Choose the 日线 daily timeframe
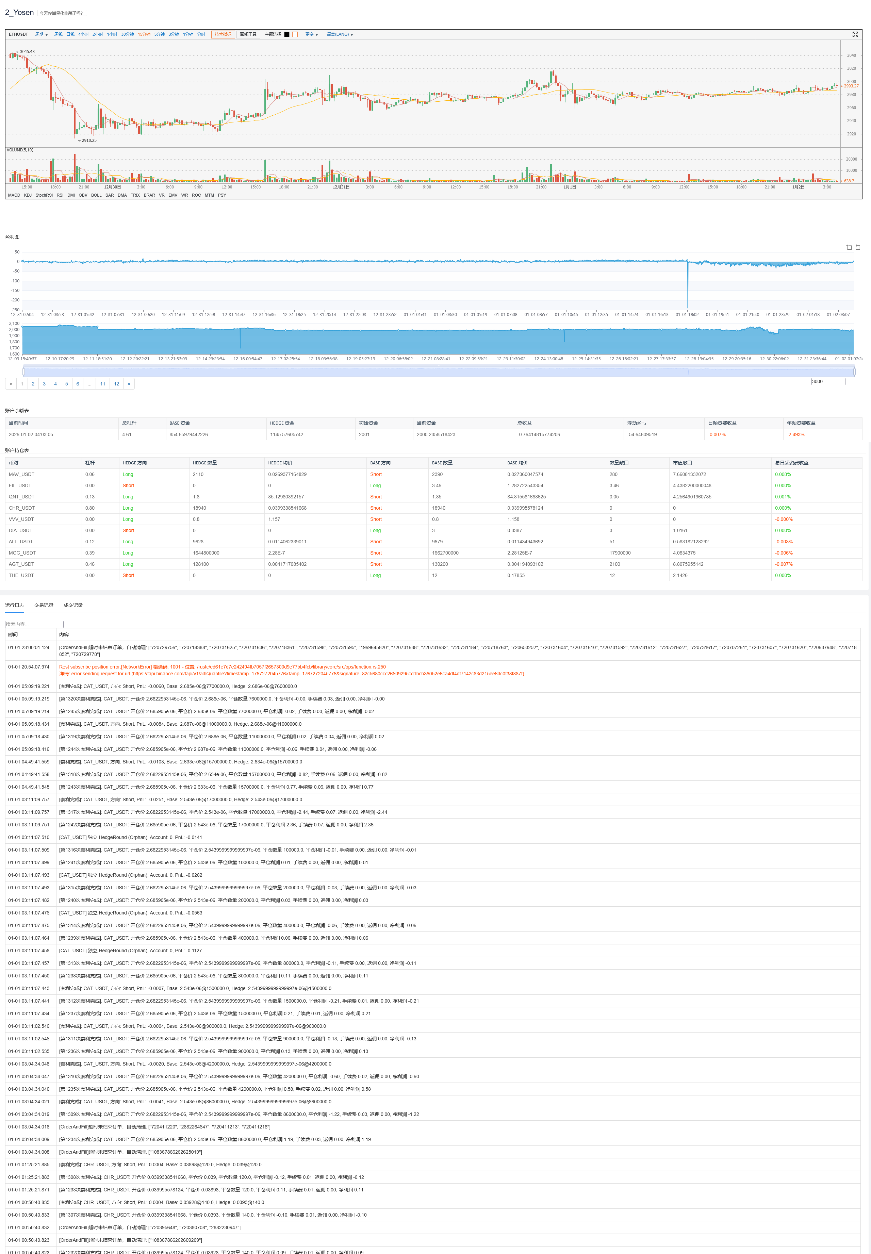Viewport: 871px width, 1254px height. click(x=70, y=34)
